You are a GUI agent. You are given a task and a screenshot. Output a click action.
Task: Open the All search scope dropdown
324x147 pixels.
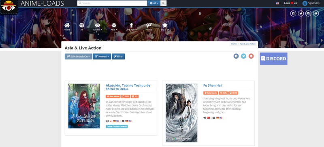[154, 3]
